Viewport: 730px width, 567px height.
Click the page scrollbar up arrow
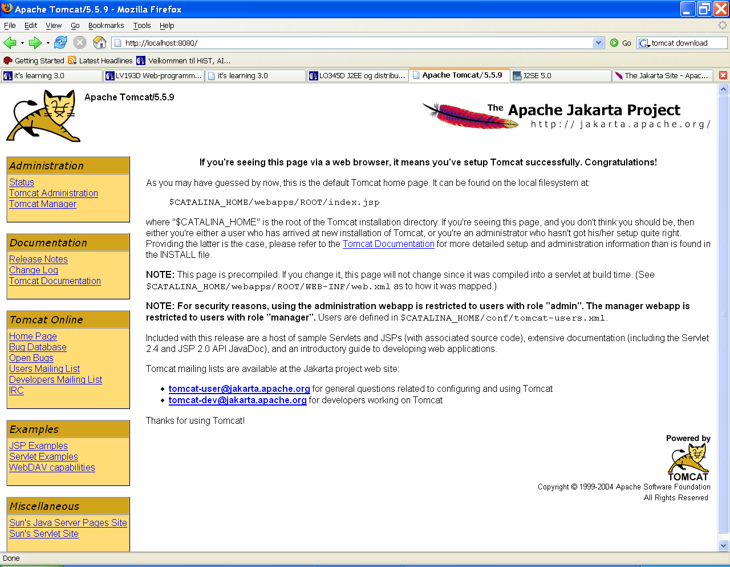724,89
